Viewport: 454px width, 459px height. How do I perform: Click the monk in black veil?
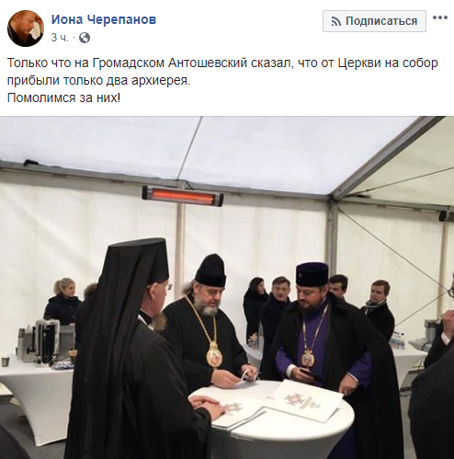click(x=131, y=352)
